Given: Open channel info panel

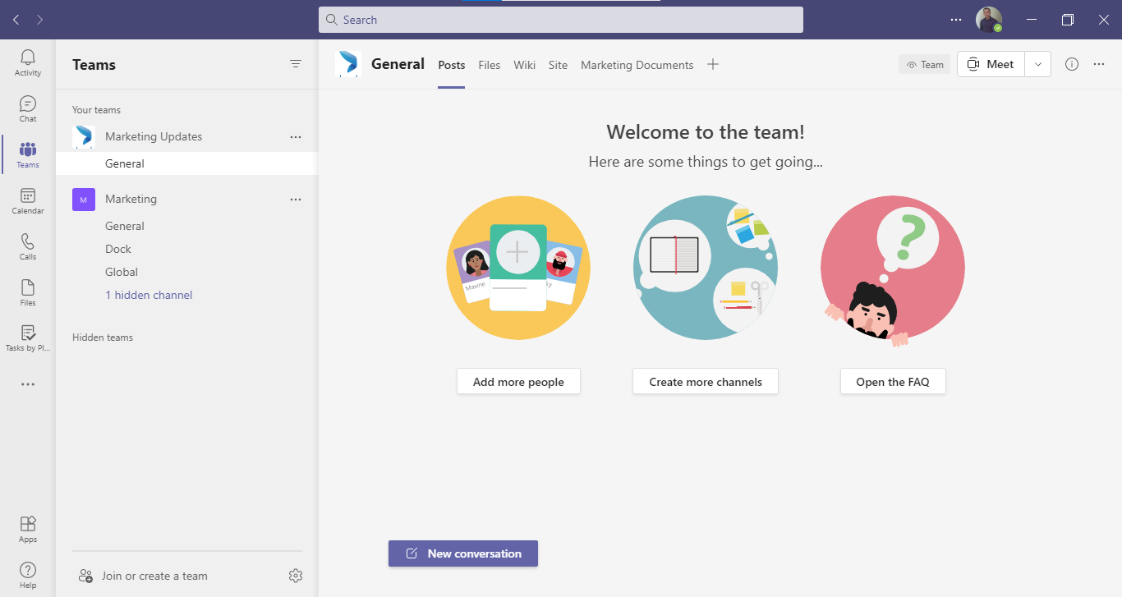Looking at the screenshot, I should (1071, 63).
